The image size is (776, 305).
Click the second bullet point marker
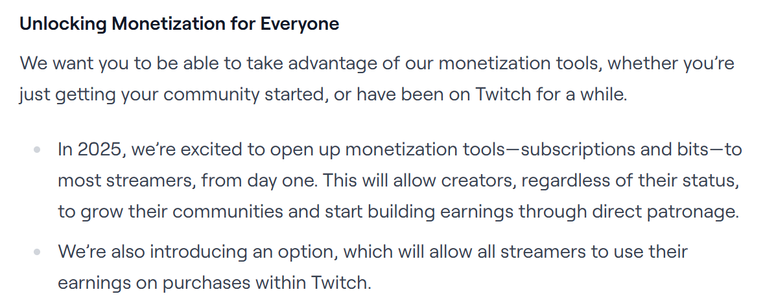coord(37,252)
